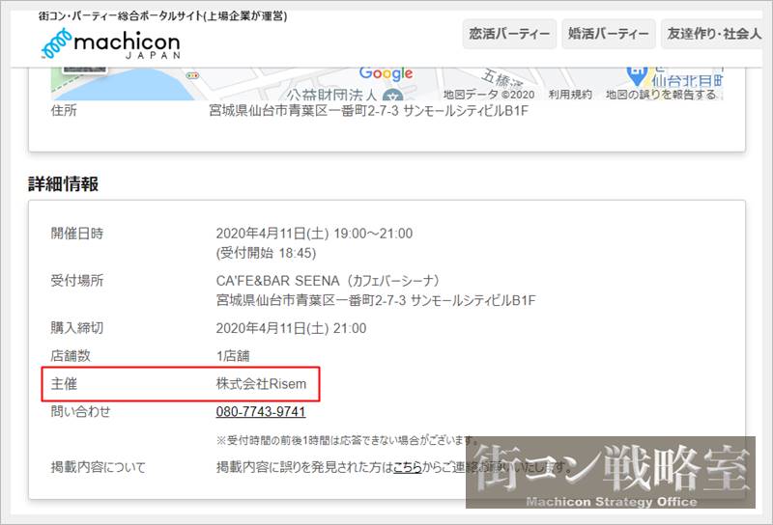Select the organizer name 株式会社Risem
The width and height of the screenshot is (773, 525).
pos(261,384)
